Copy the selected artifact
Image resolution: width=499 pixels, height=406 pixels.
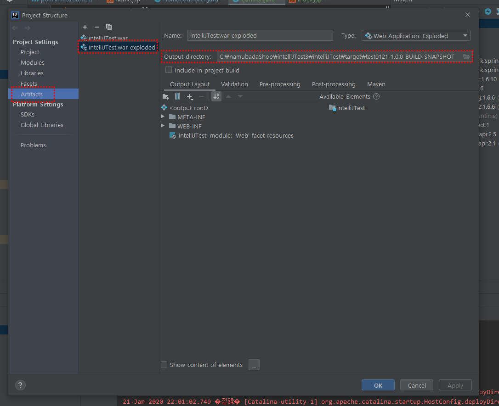tap(109, 27)
